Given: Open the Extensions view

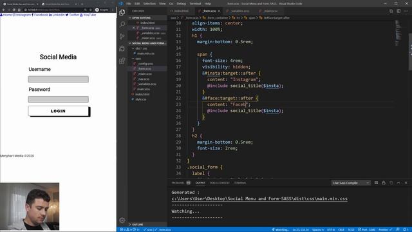Looking at the screenshot, I should (x=122, y=61).
